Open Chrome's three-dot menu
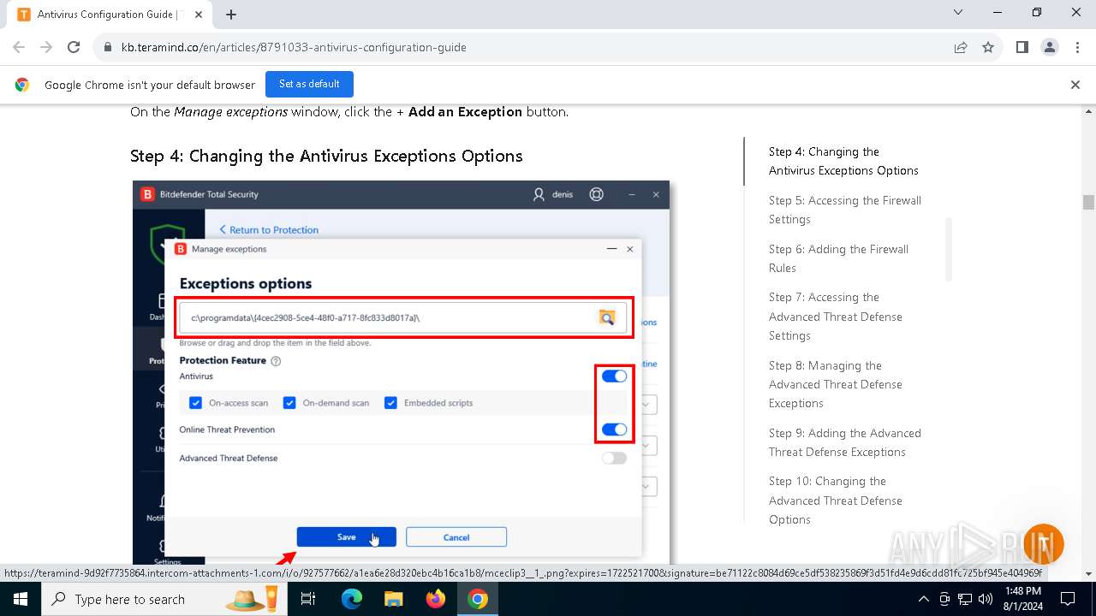The image size is (1096, 616). [x=1077, y=47]
